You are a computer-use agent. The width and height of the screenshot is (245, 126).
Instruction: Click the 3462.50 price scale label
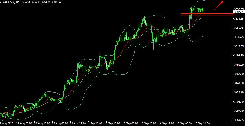(x=239, y=74)
